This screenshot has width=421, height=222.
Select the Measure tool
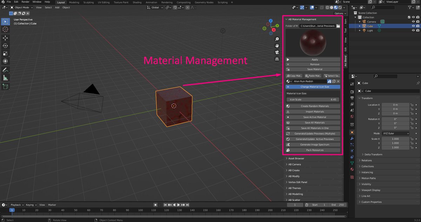click(x=6, y=78)
